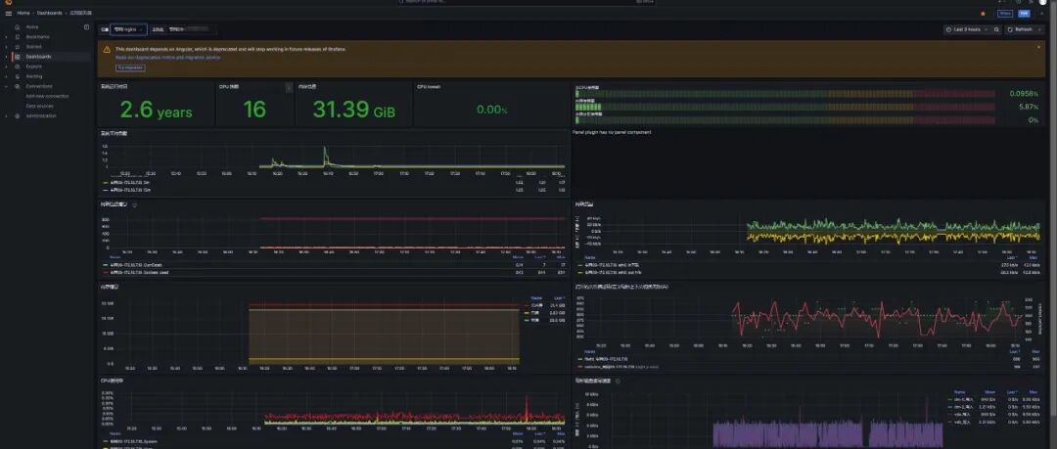Collapse the Connections sidebar section

coord(7,86)
